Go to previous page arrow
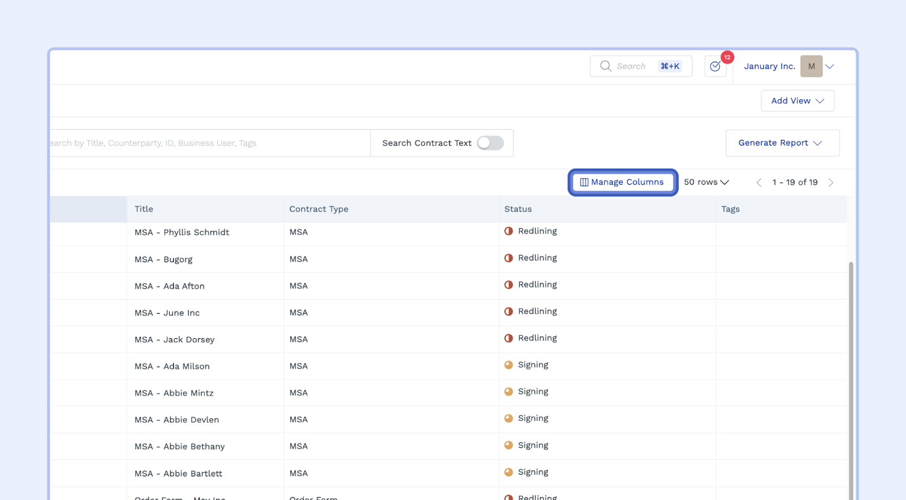The width and height of the screenshot is (906, 500). [759, 182]
